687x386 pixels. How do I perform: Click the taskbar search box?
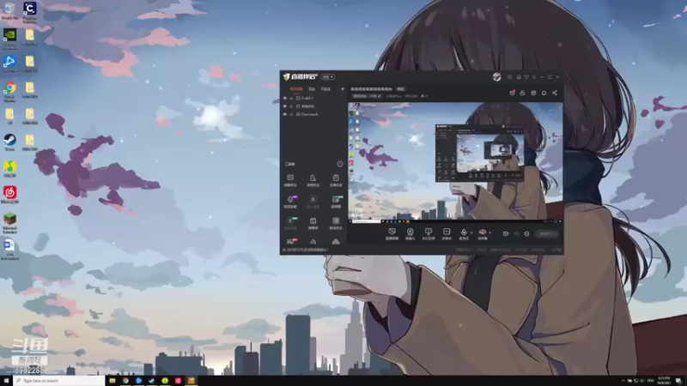[x=59, y=381]
